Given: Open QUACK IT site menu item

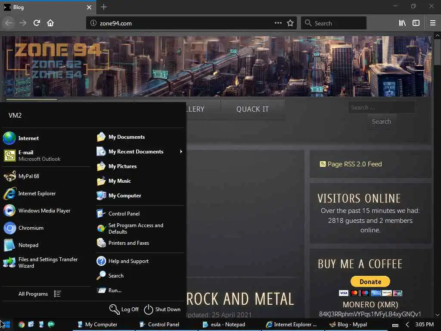Looking at the screenshot, I should 252,109.
